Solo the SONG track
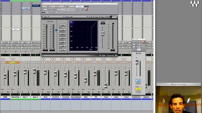Screen dimensions: 202x113 pyautogui.click(x=3, y=62)
